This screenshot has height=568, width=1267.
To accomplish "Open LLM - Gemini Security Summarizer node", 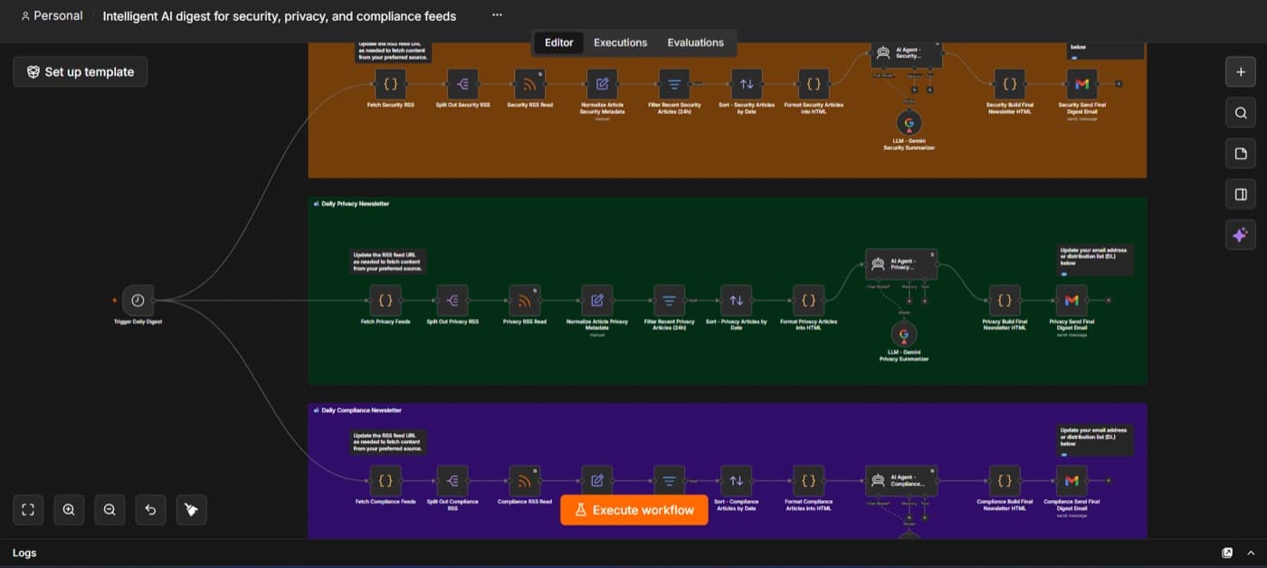I will click(909, 124).
